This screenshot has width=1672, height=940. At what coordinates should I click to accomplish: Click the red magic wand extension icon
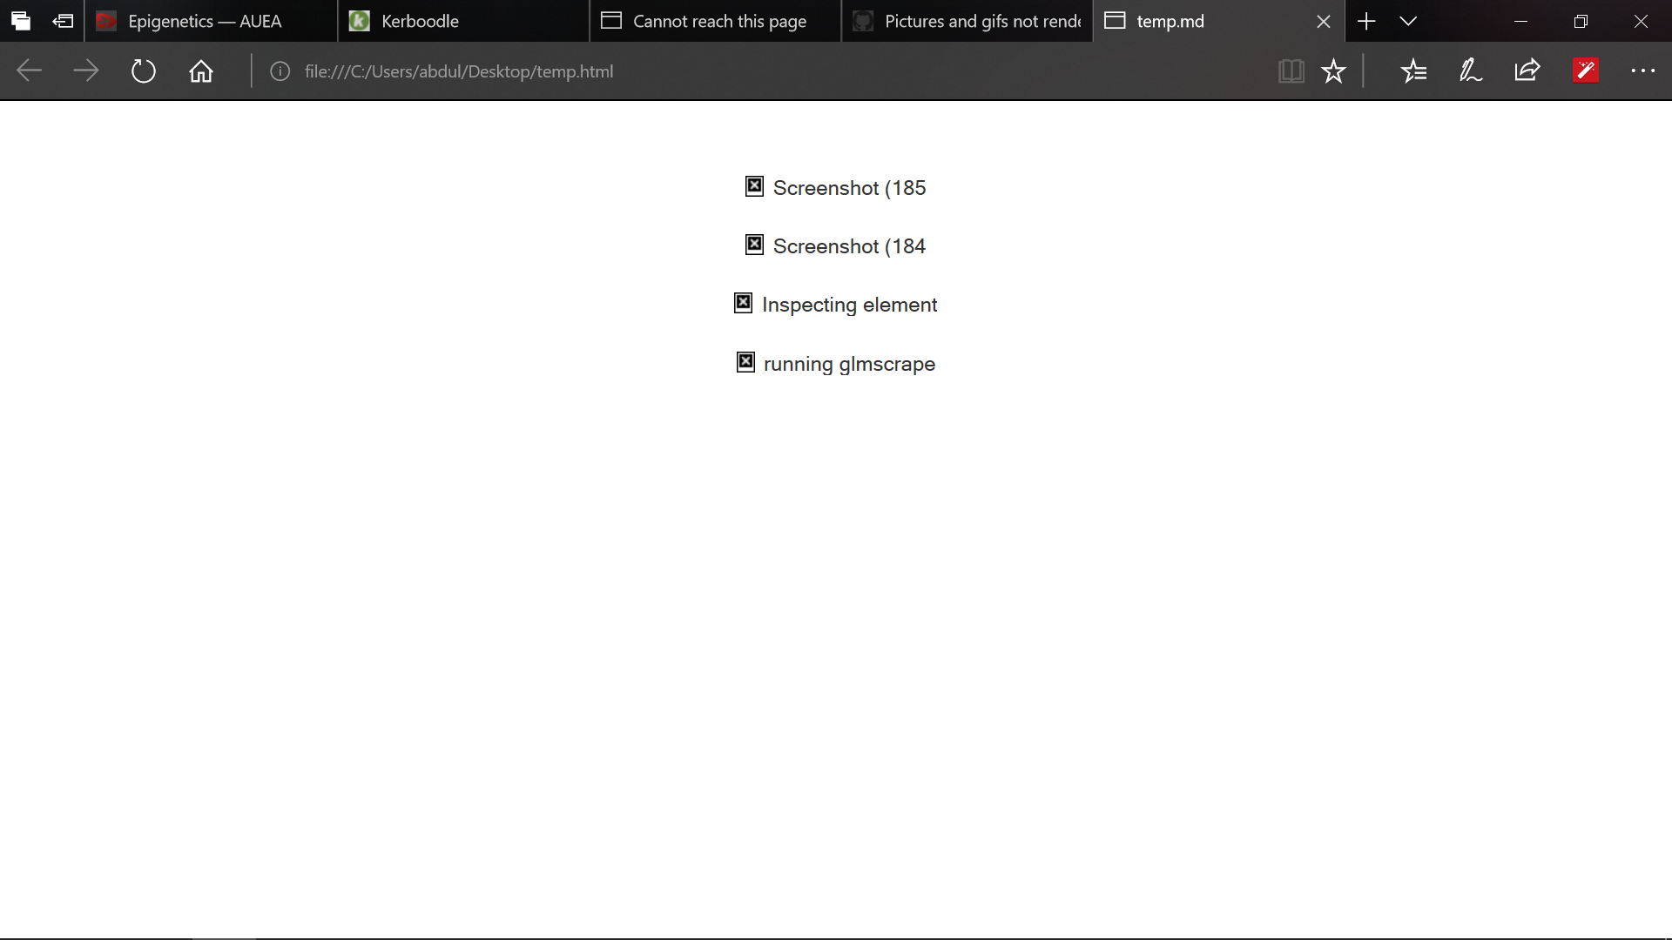tap(1586, 71)
